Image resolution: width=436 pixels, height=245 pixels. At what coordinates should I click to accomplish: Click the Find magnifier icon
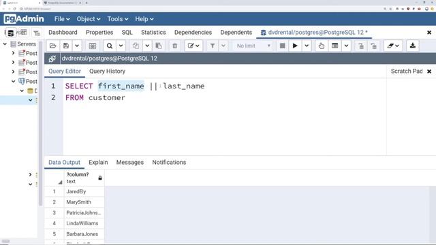[x=110, y=46]
